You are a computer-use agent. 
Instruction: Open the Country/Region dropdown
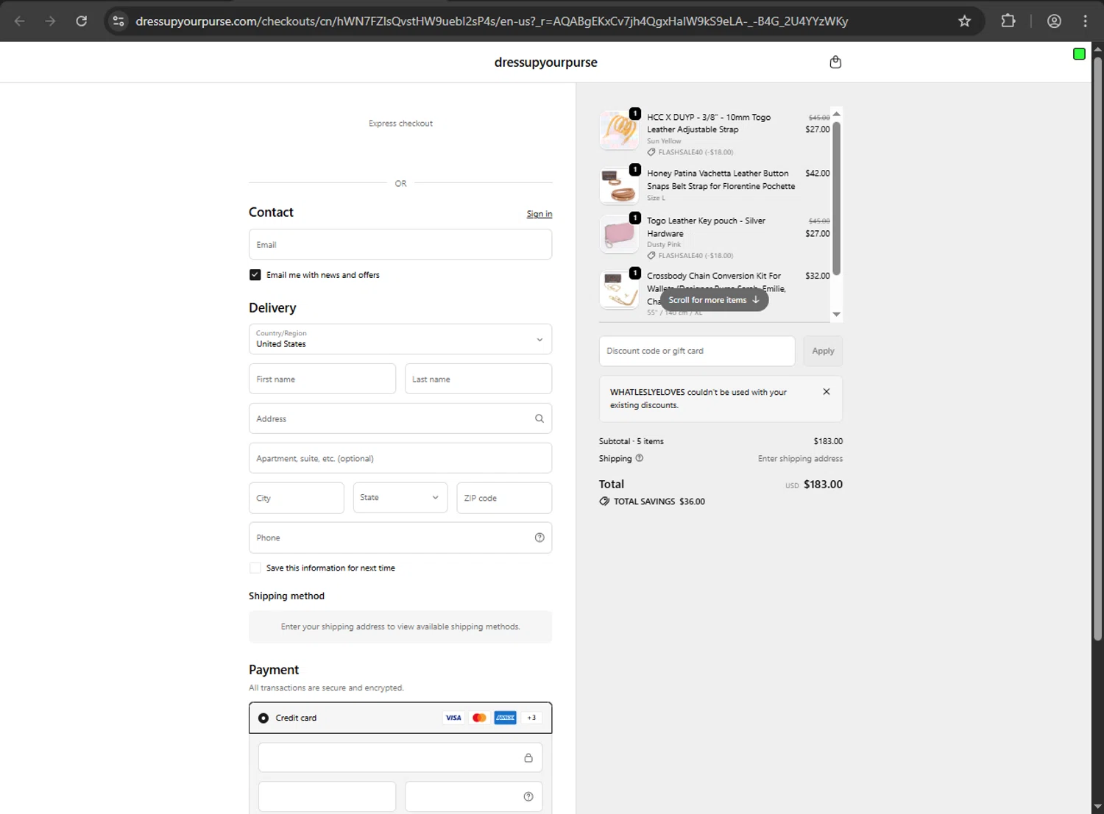tap(400, 339)
